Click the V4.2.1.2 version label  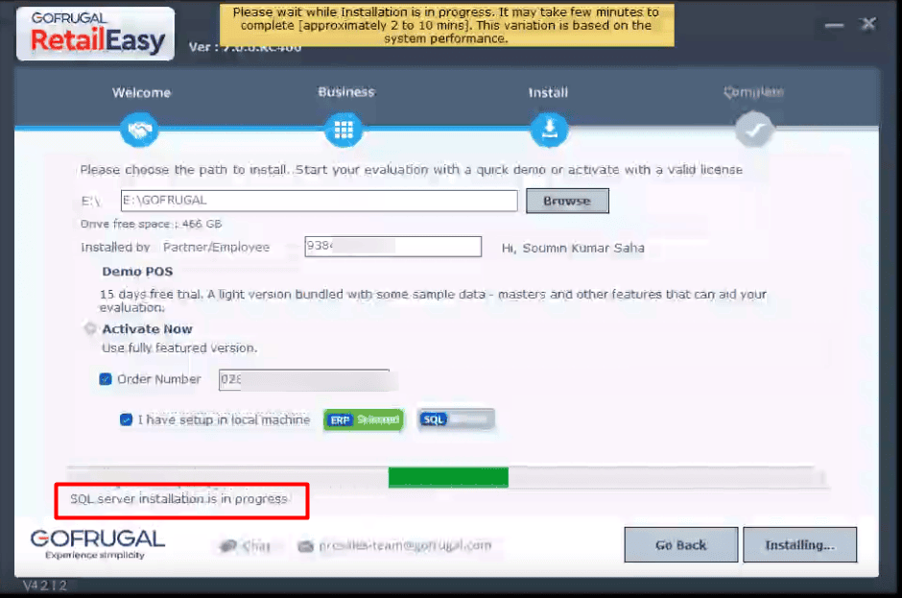[45, 586]
